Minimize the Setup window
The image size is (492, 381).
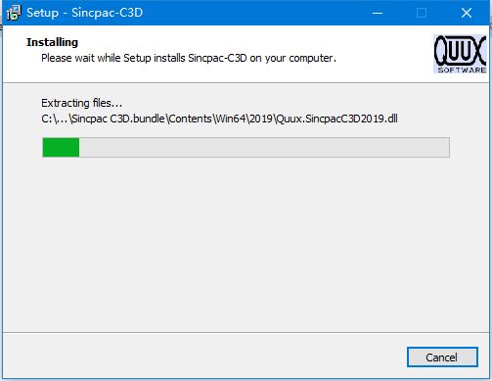pos(378,13)
